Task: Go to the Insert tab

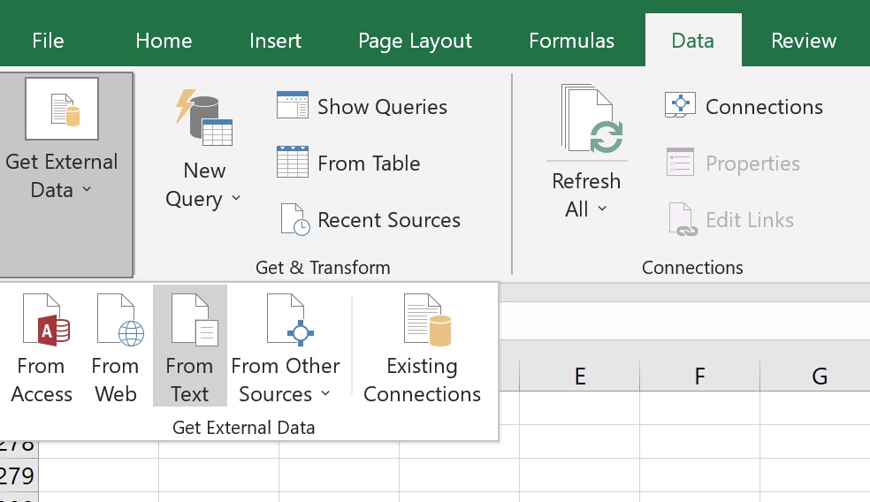Action: pyautogui.click(x=275, y=41)
